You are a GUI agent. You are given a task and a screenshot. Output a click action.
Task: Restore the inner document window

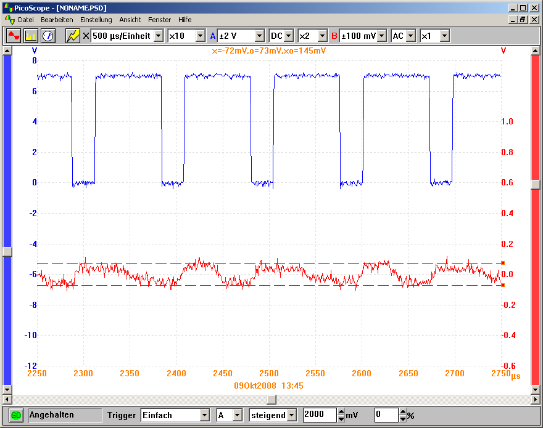click(x=523, y=19)
